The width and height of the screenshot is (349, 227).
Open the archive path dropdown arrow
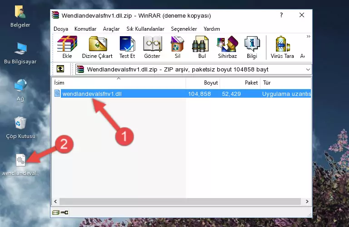pos(308,69)
